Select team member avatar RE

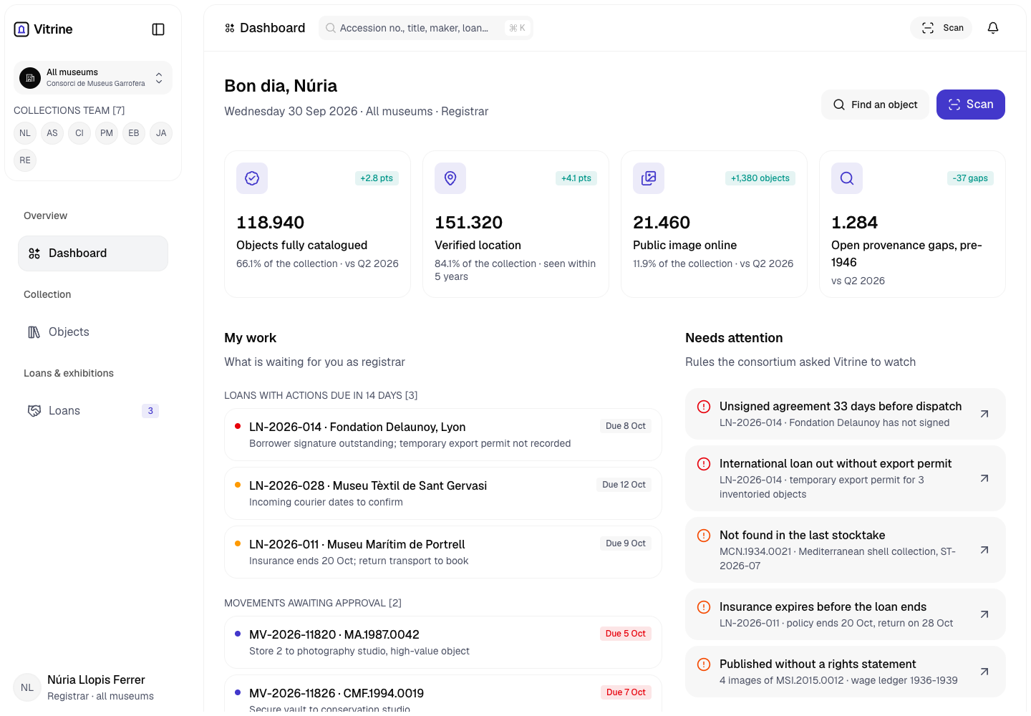pyautogui.click(x=25, y=160)
